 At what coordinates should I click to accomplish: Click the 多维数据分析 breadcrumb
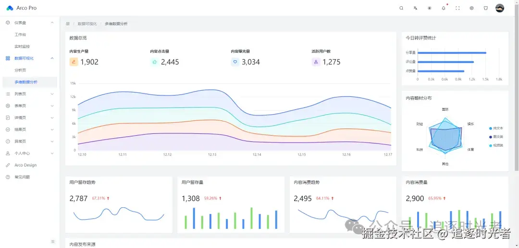(x=116, y=24)
